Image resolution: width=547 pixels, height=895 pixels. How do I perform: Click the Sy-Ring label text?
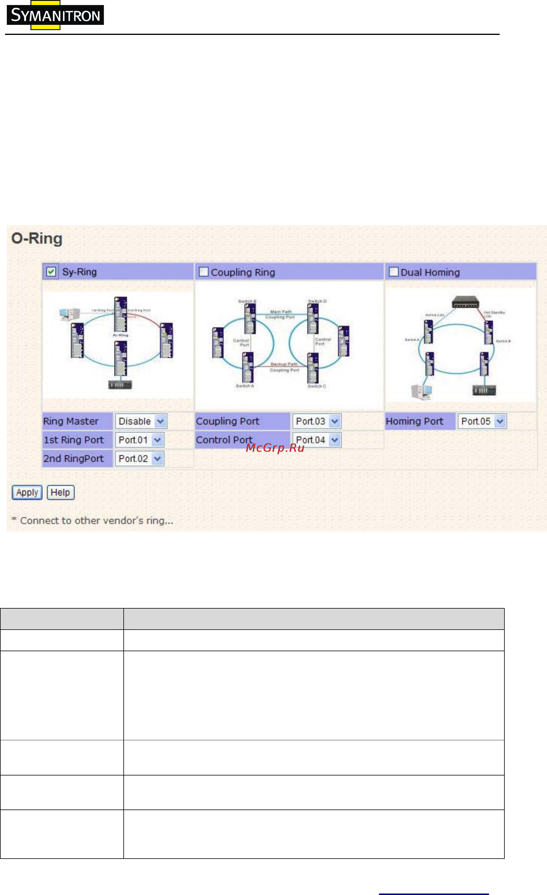click(80, 272)
